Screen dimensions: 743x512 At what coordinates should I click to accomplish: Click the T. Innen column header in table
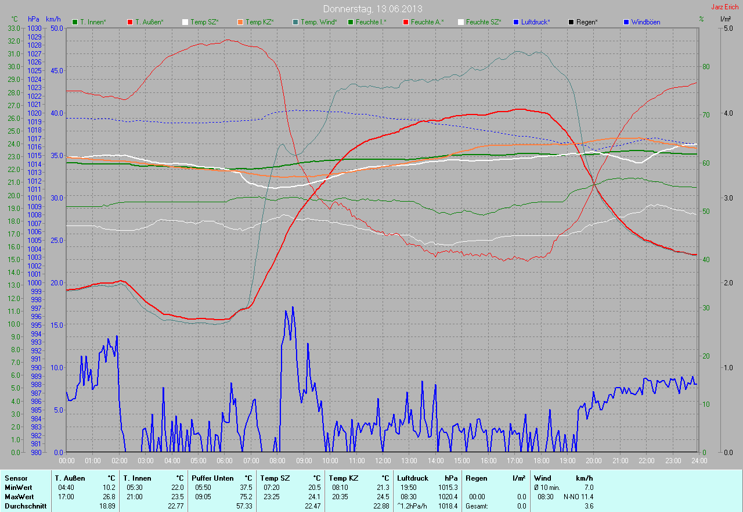tap(138, 478)
